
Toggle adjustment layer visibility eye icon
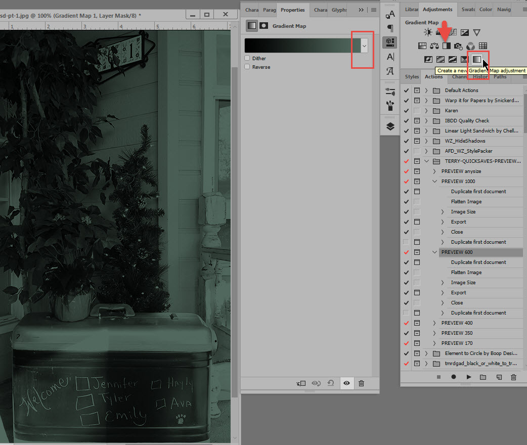(x=346, y=383)
